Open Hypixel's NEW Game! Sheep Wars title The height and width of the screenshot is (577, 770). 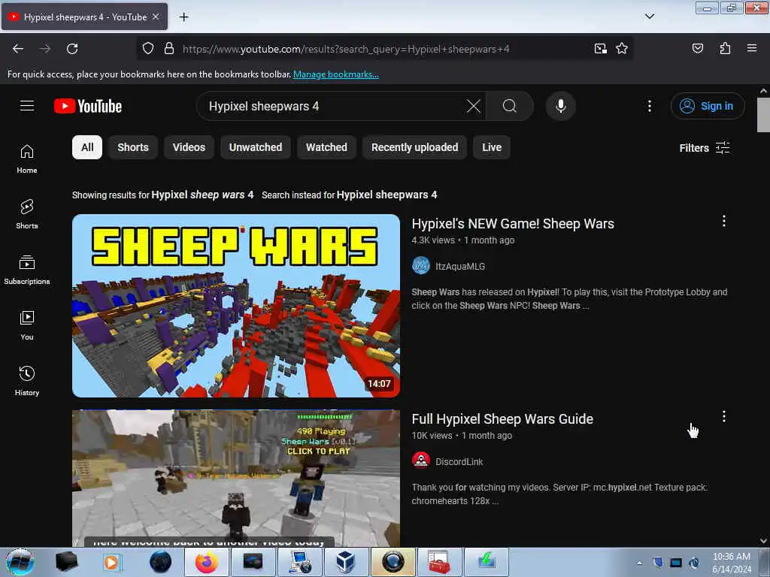[513, 224]
